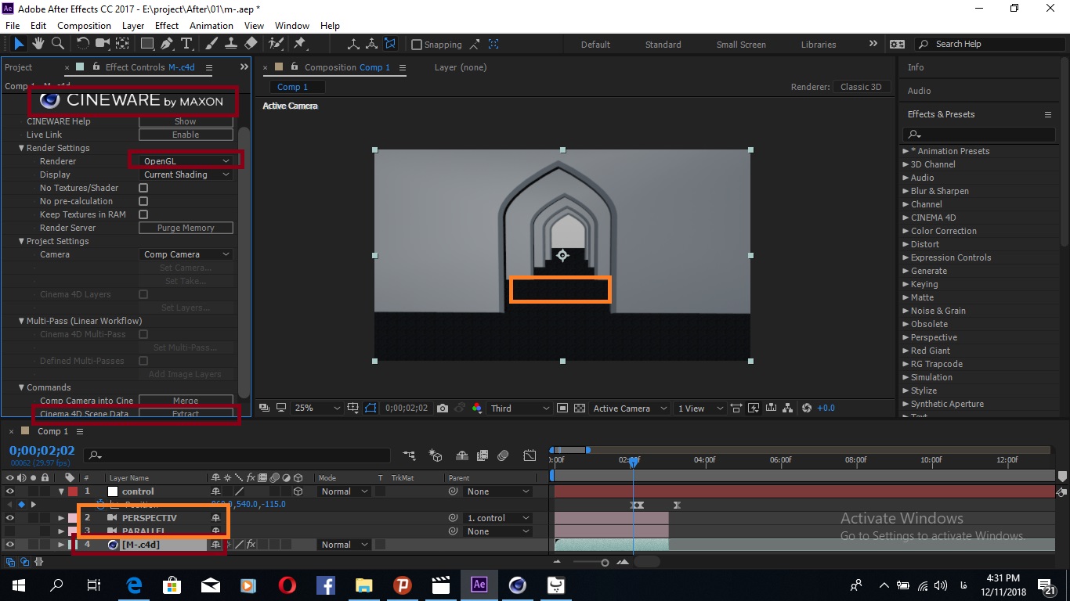Select the Zoom magnifier tool
The image size is (1070, 601).
(57, 44)
